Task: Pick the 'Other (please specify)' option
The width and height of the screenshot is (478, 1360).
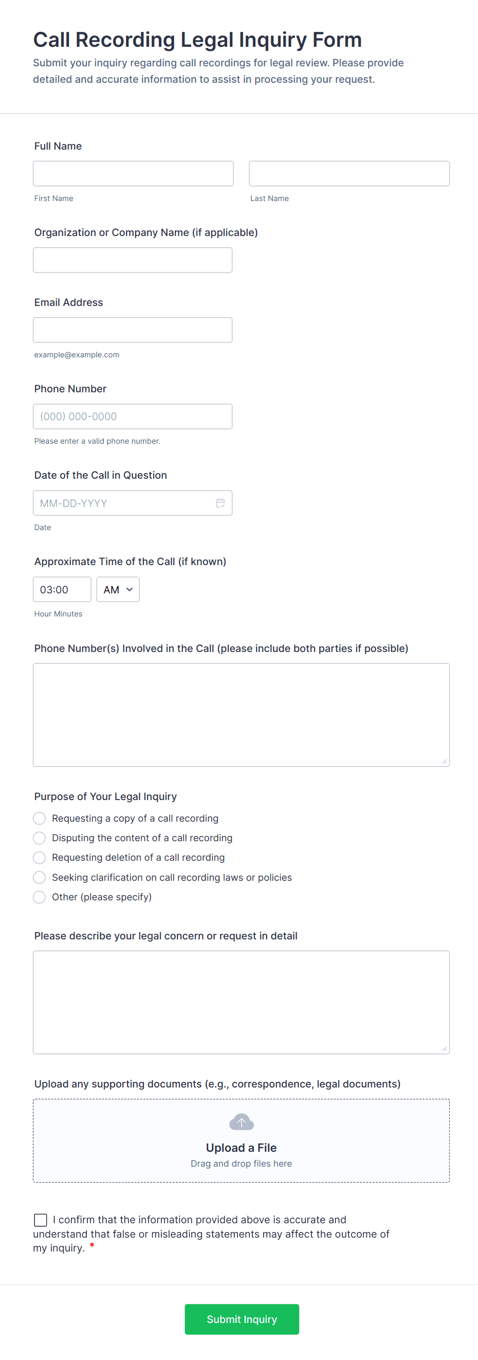Action: coord(40,897)
